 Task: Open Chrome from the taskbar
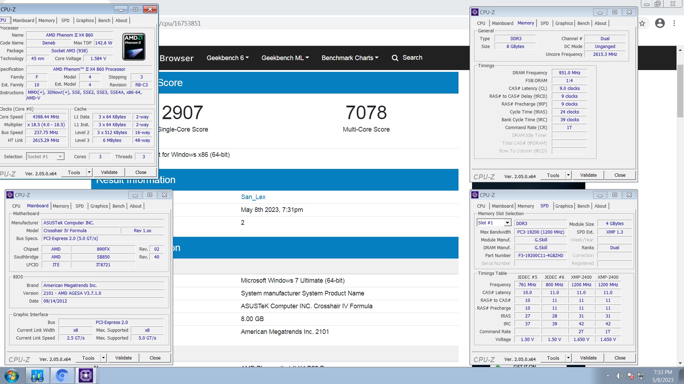point(62,375)
